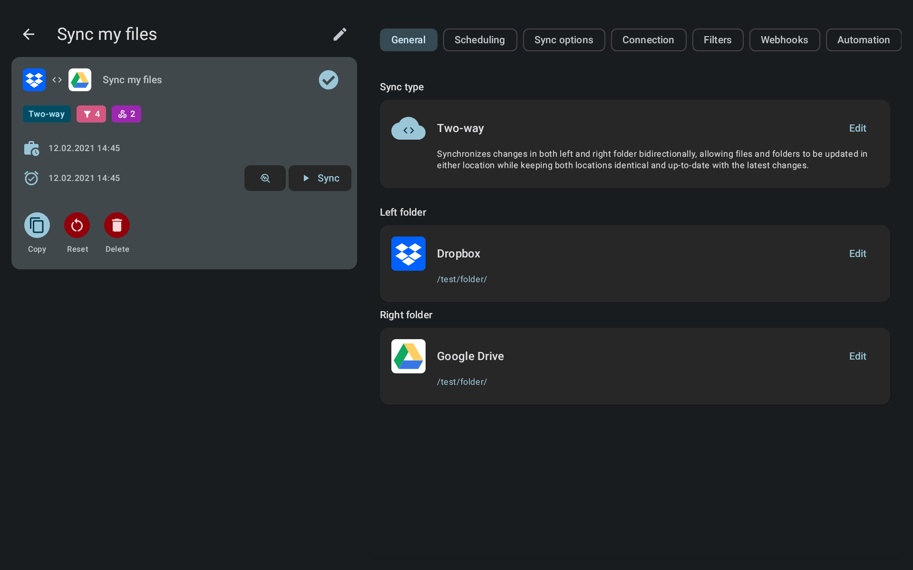Click the Google Drive icon in the sync card
913x570 pixels.
click(80, 80)
